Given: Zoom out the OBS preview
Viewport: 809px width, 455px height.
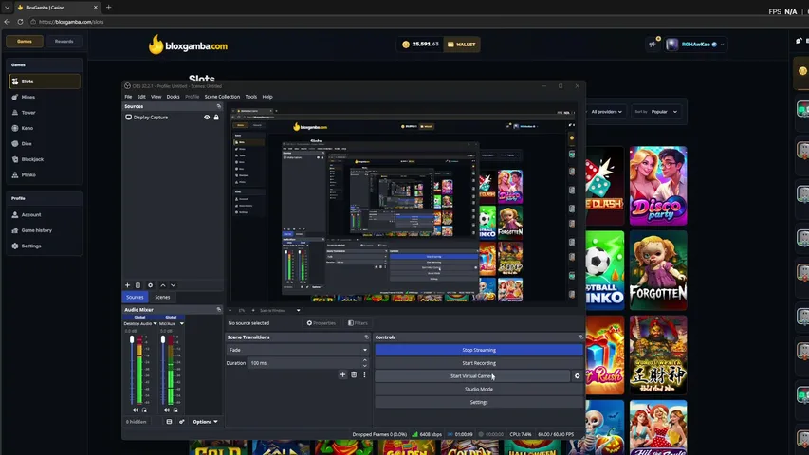Looking at the screenshot, I should coord(230,311).
